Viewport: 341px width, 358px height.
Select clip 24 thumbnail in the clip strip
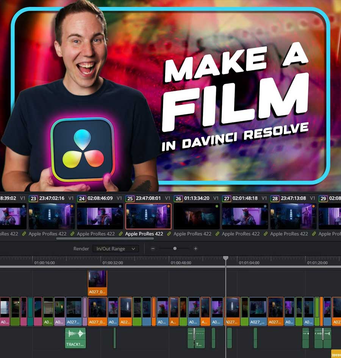point(100,216)
